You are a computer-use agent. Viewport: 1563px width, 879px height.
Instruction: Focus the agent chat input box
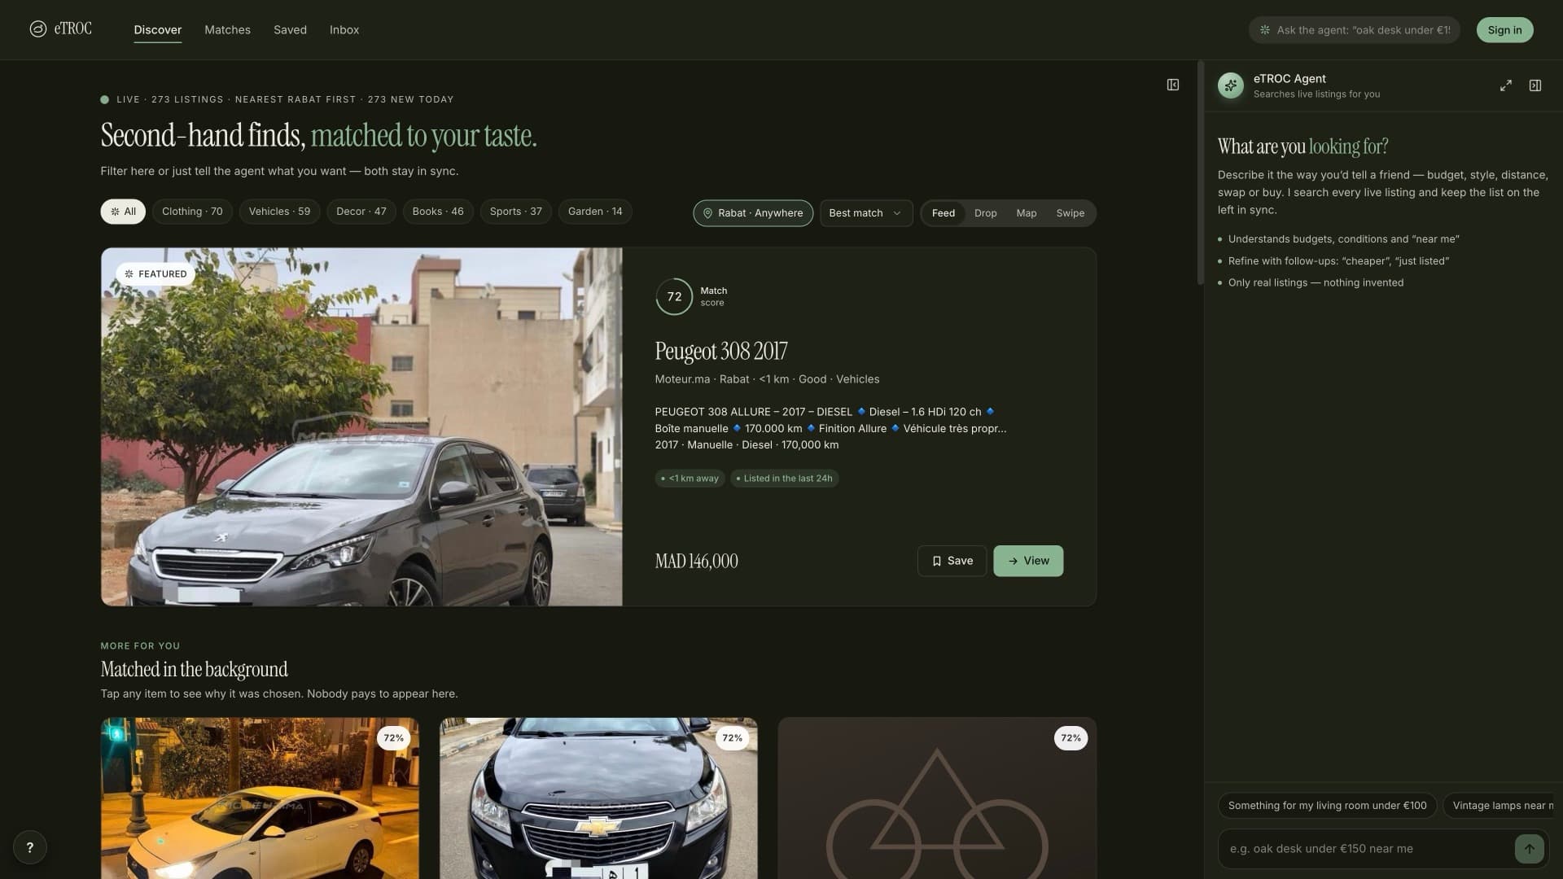coord(1368,849)
